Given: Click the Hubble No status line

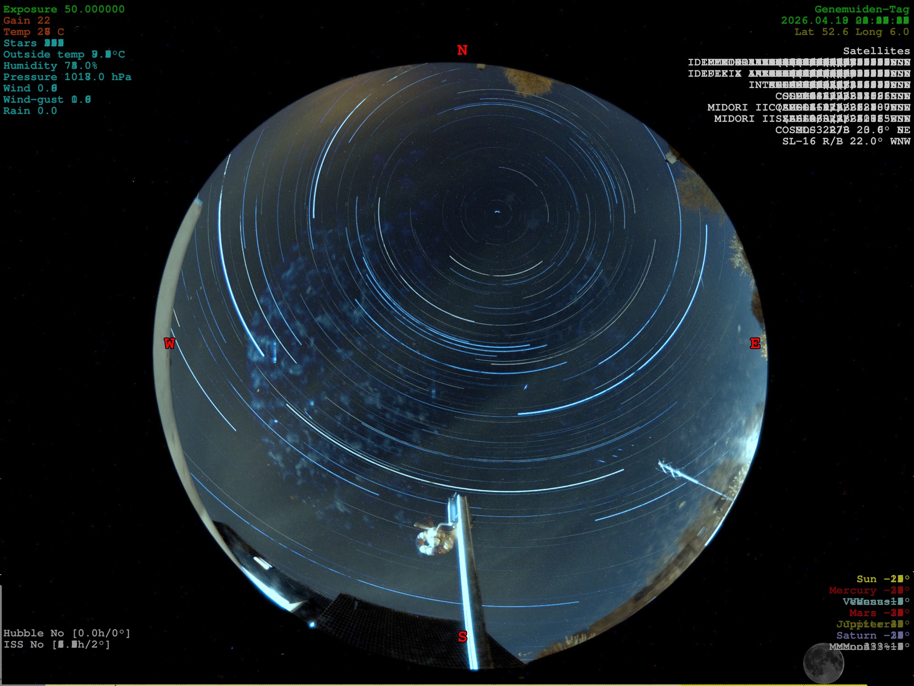Looking at the screenshot, I should (x=67, y=633).
